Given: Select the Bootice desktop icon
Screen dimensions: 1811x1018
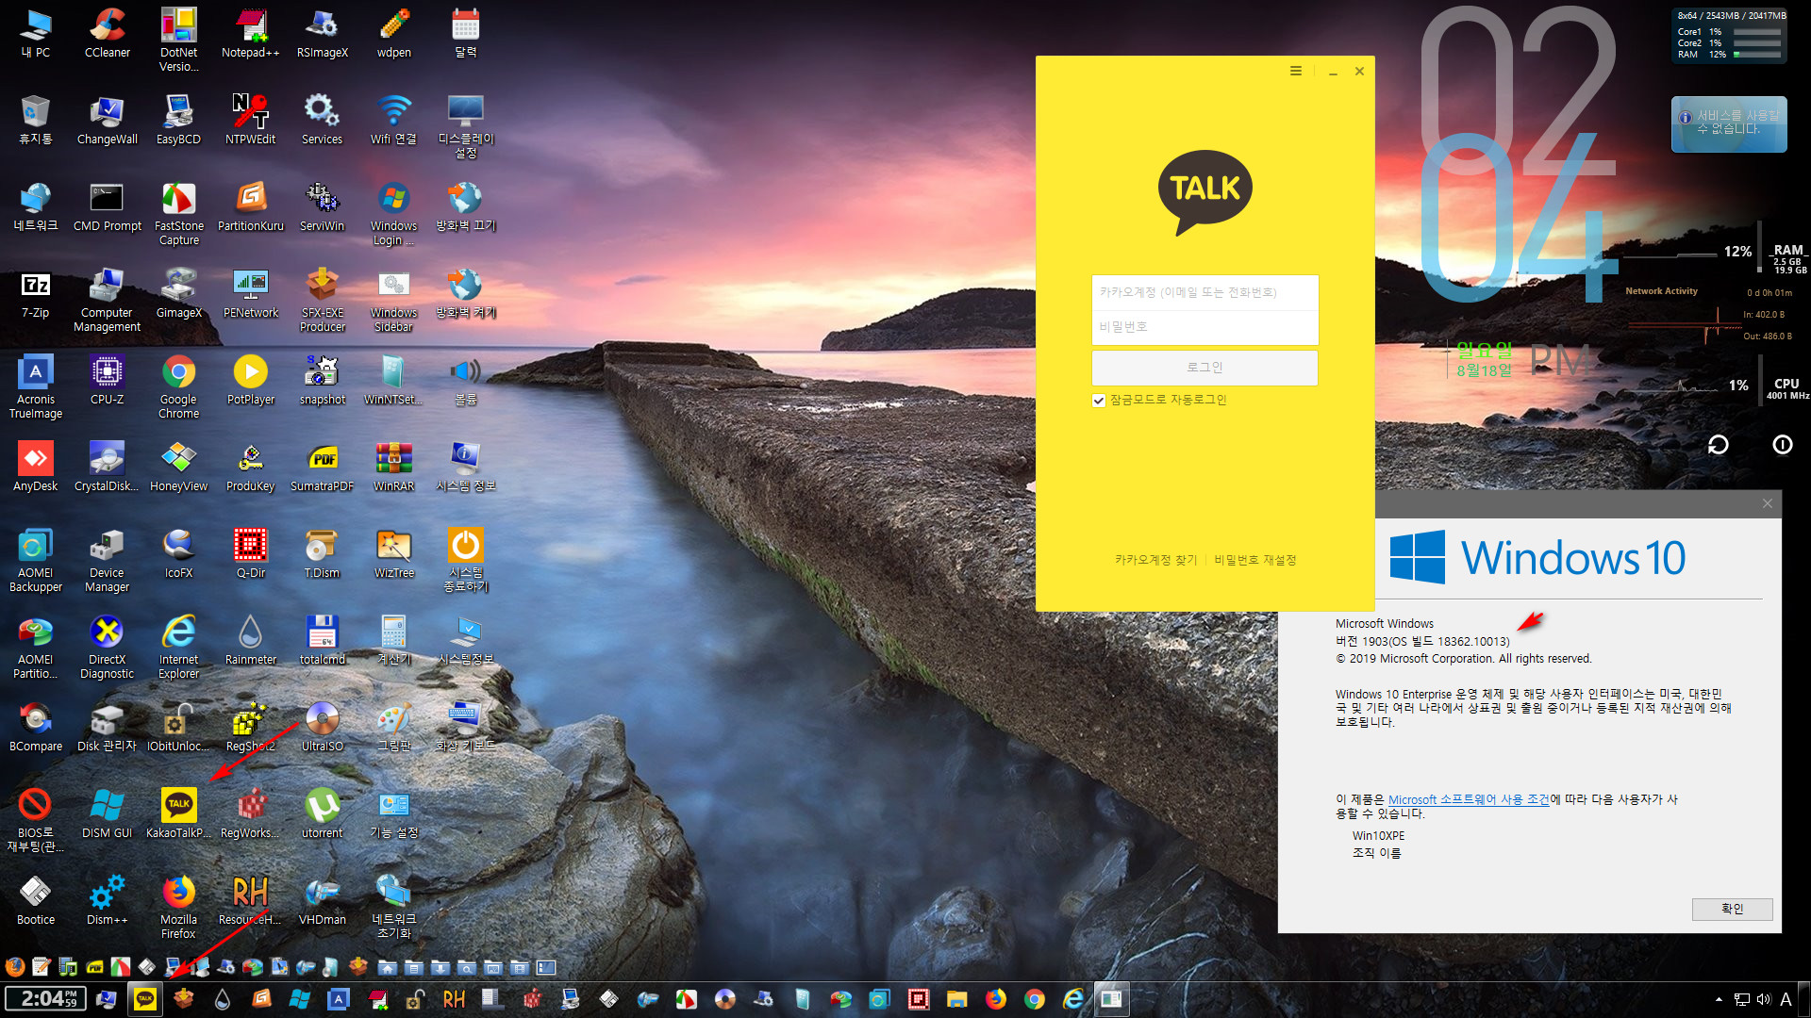Looking at the screenshot, I should 35,900.
